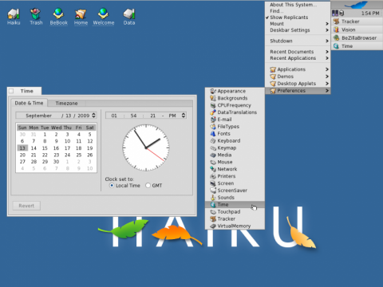The image size is (383, 287).
Task: Click the Backgrounds preferences icon
Action: tap(213, 98)
